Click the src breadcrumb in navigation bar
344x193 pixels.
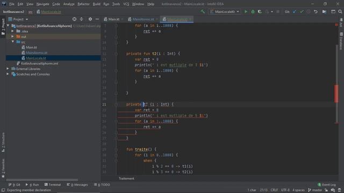pyautogui.click(x=30, y=12)
